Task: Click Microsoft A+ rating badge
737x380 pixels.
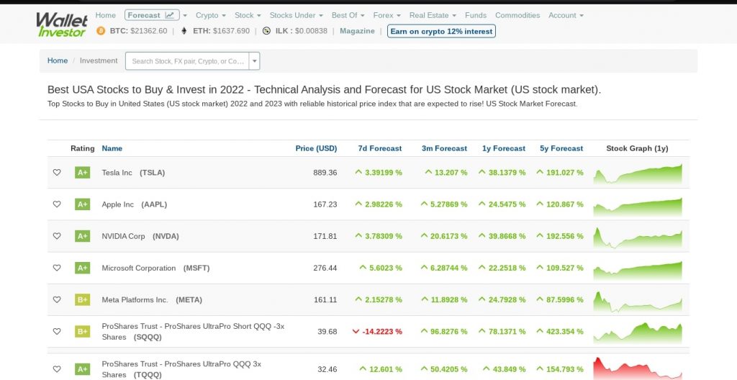Action: pyautogui.click(x=82, y=268)
